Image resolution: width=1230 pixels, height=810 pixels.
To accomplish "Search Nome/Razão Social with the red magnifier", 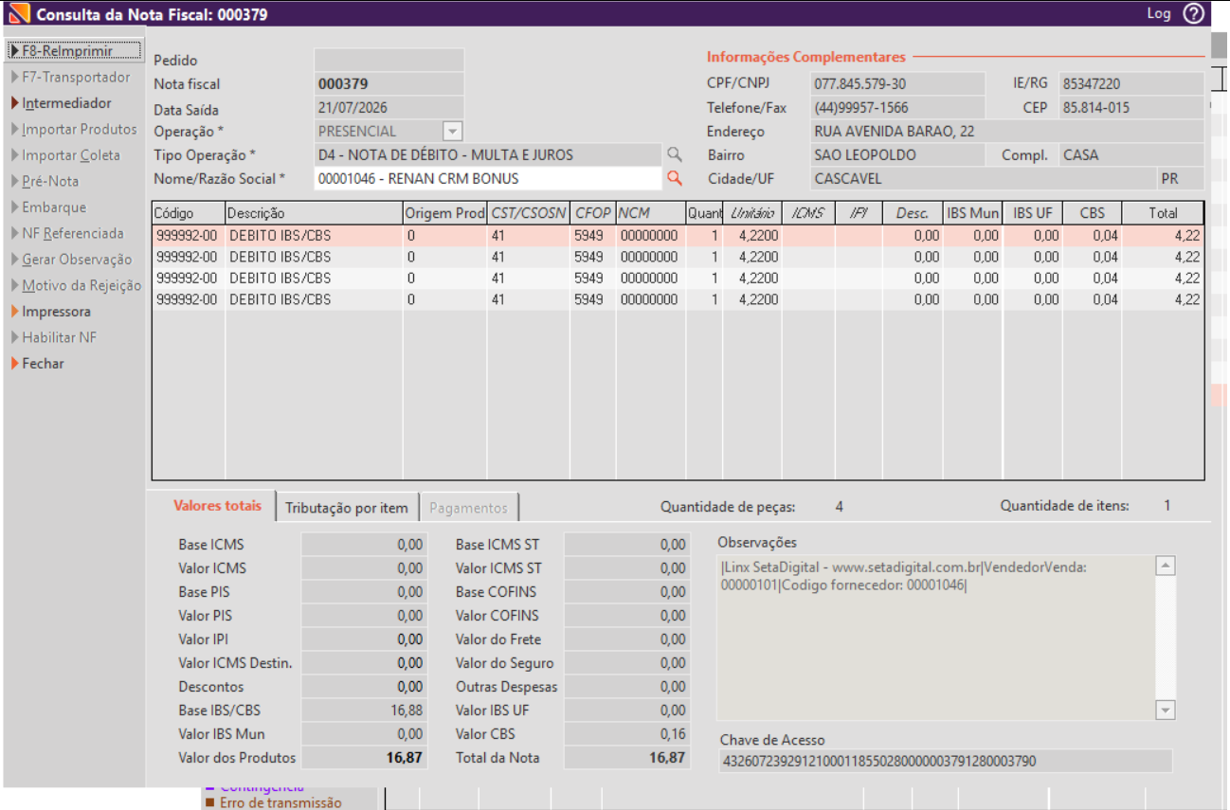I will click(x=674, y=178).
